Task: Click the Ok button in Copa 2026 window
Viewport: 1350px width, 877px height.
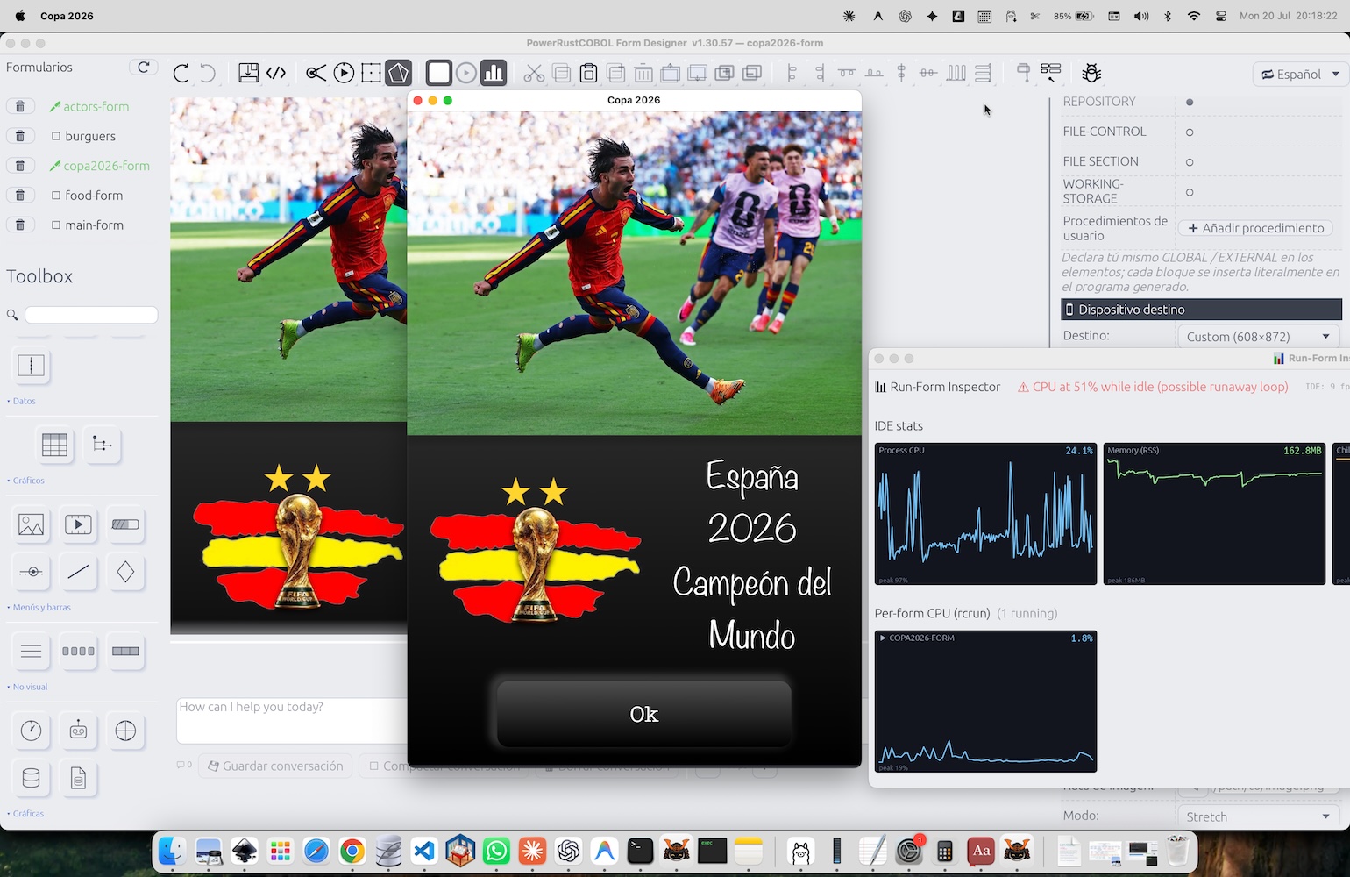Action: (643, 714)
